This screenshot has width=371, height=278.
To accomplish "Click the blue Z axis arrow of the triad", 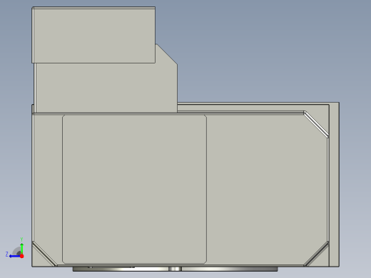I will click(x=14, y=256).
